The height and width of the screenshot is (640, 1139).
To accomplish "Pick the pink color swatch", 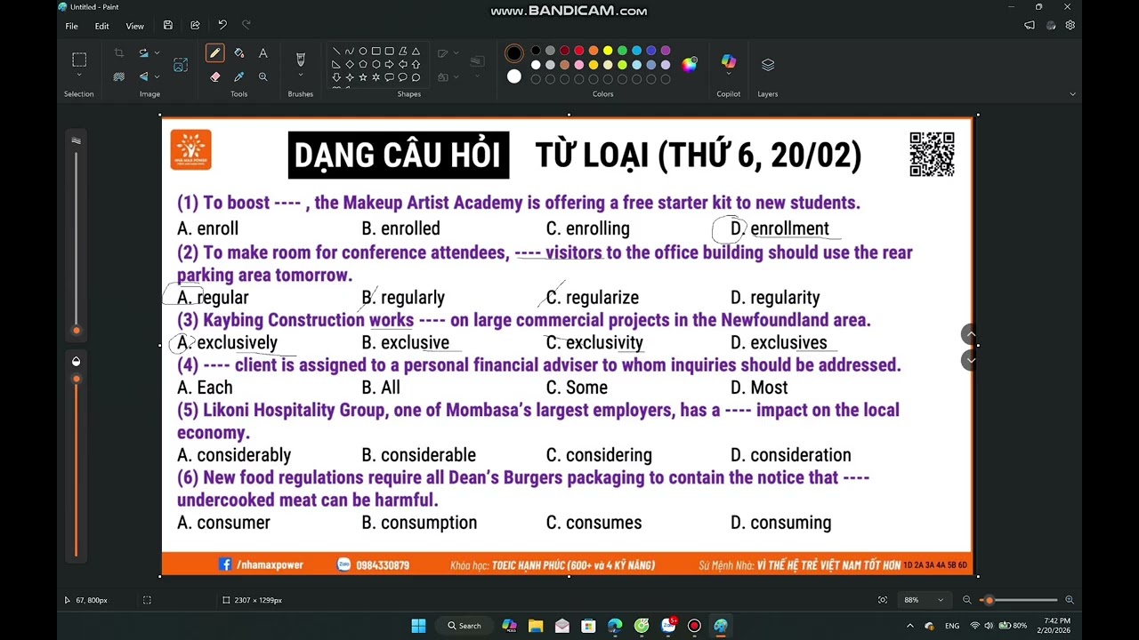I will pos(578,65).
